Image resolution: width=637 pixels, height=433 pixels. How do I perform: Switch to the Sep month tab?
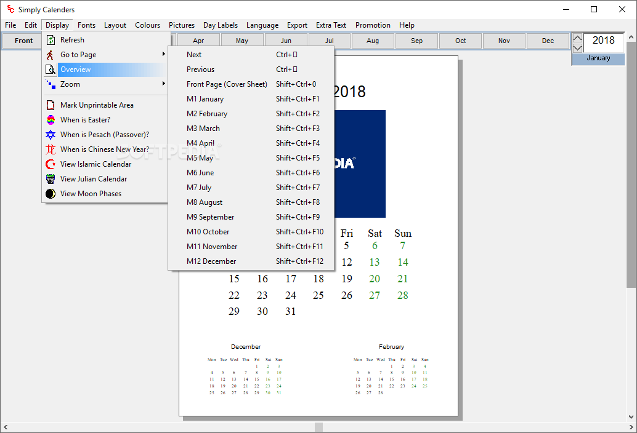[x=416, y=41]
